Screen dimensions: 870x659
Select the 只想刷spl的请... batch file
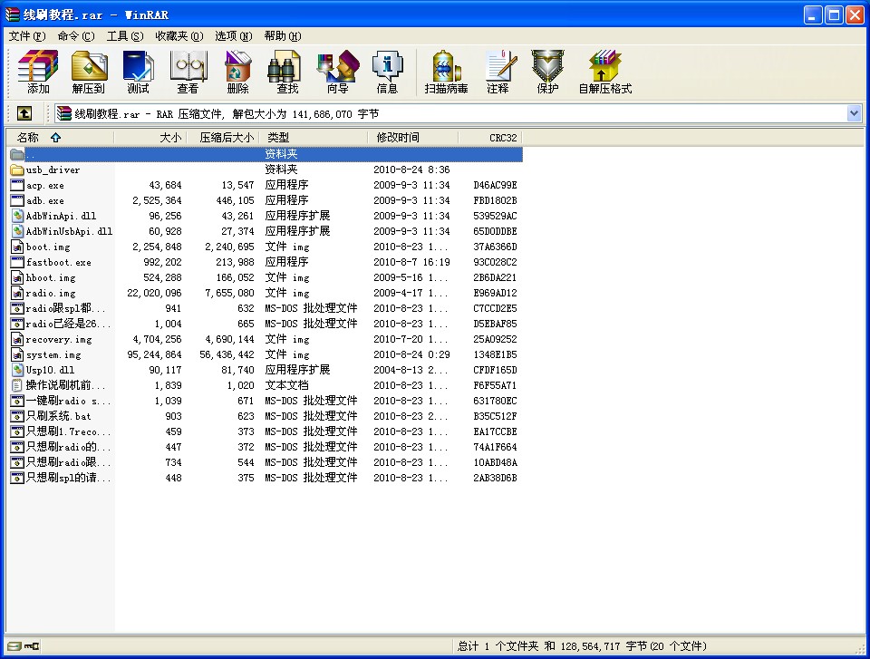[68, 478]
